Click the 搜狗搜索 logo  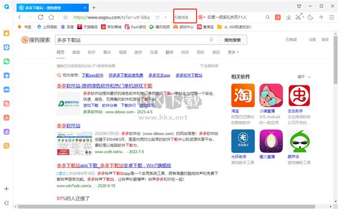(35, 39)
